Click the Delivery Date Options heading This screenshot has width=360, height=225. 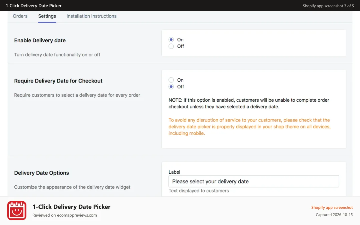(42, 173)
